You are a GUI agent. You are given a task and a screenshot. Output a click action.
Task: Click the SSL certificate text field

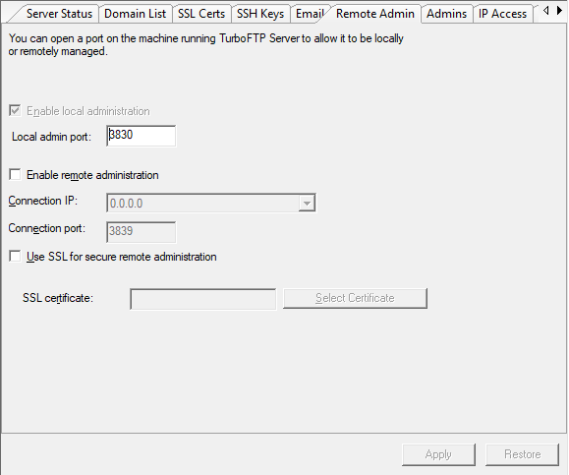pos(203,299)
